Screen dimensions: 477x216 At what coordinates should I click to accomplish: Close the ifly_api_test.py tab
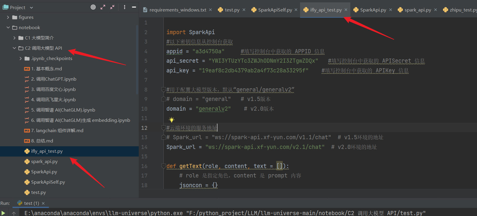pyautogui.click(x=346, y=10)
